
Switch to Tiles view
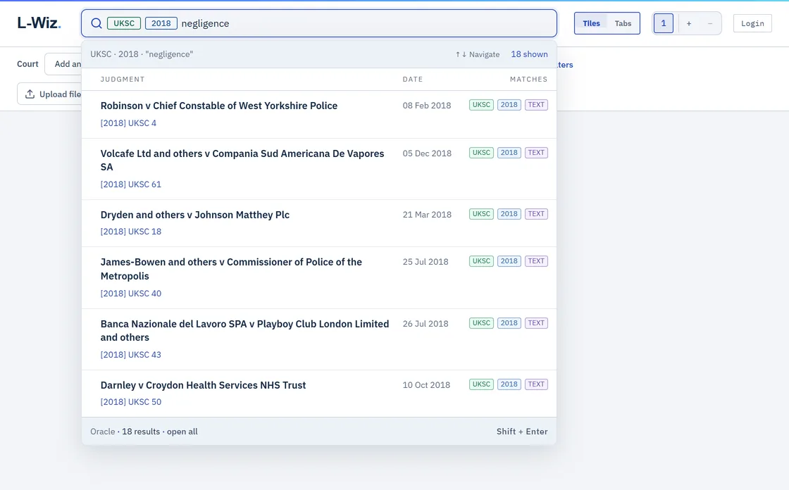[x=591, y=23]
